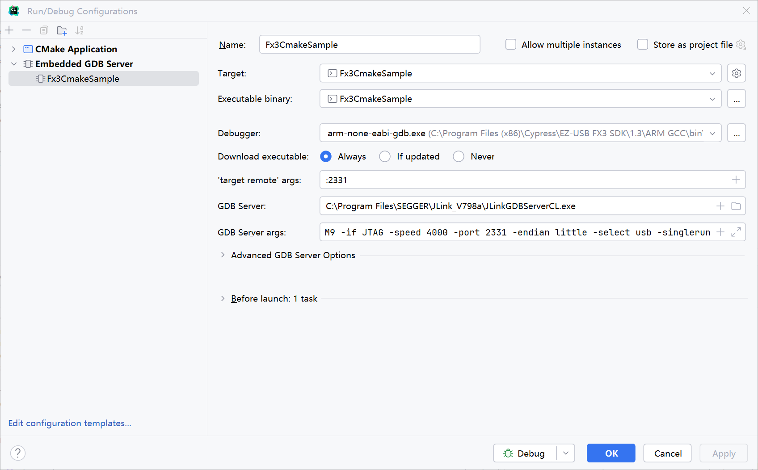Open the Target dropdown
The width and height of the screenshot is (758, 470).
point(712,73)
